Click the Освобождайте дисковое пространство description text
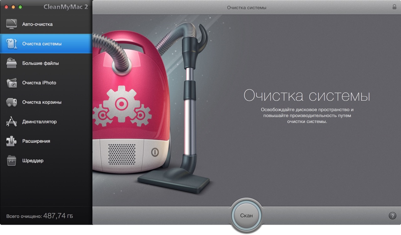The image size is (401, 235). (307, 115)
